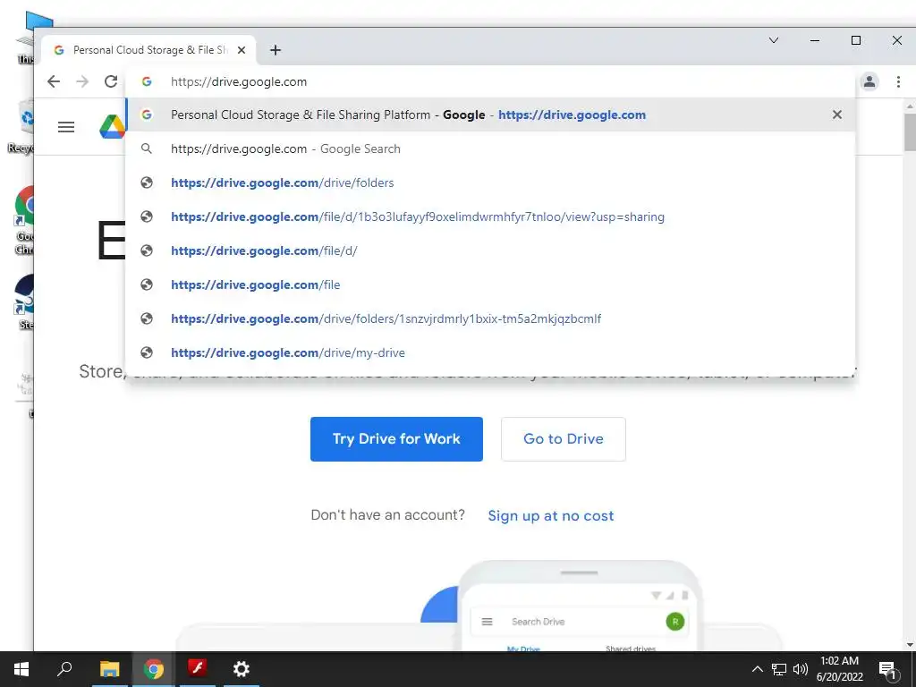Select the suggestion ending in view?usp=sharing

tap(491, 216)
